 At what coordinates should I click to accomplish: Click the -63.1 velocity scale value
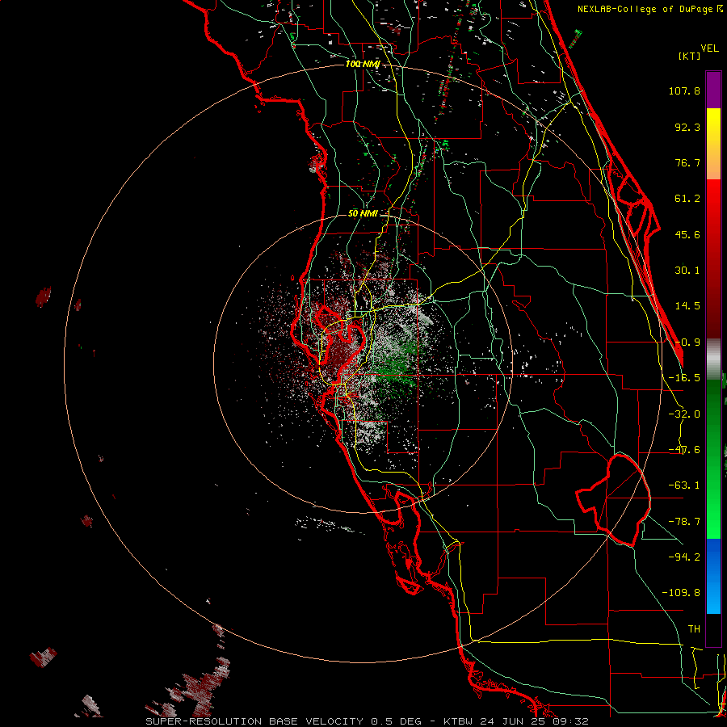684,485
